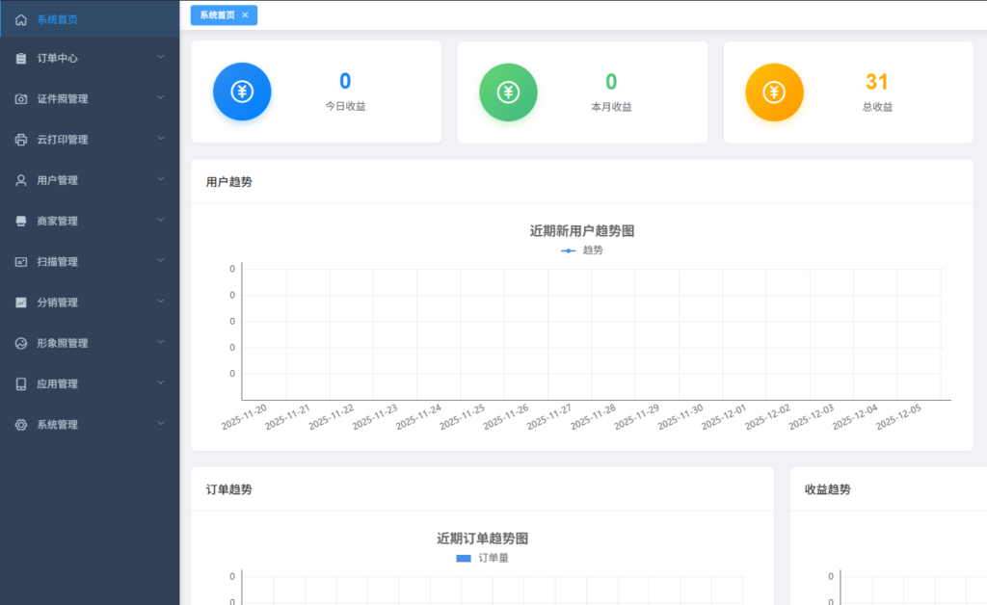This screenshot has height=605, width=987.
Task: Click the person icon for 用户管理
Action: click(21, 180)
